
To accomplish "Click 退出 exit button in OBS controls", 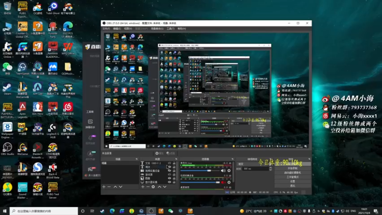I will pos(293,186).
